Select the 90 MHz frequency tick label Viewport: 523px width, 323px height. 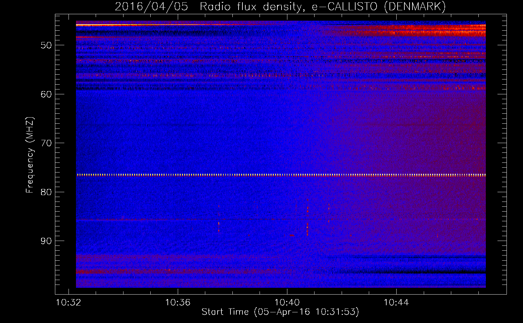click(x=46, y=241)
